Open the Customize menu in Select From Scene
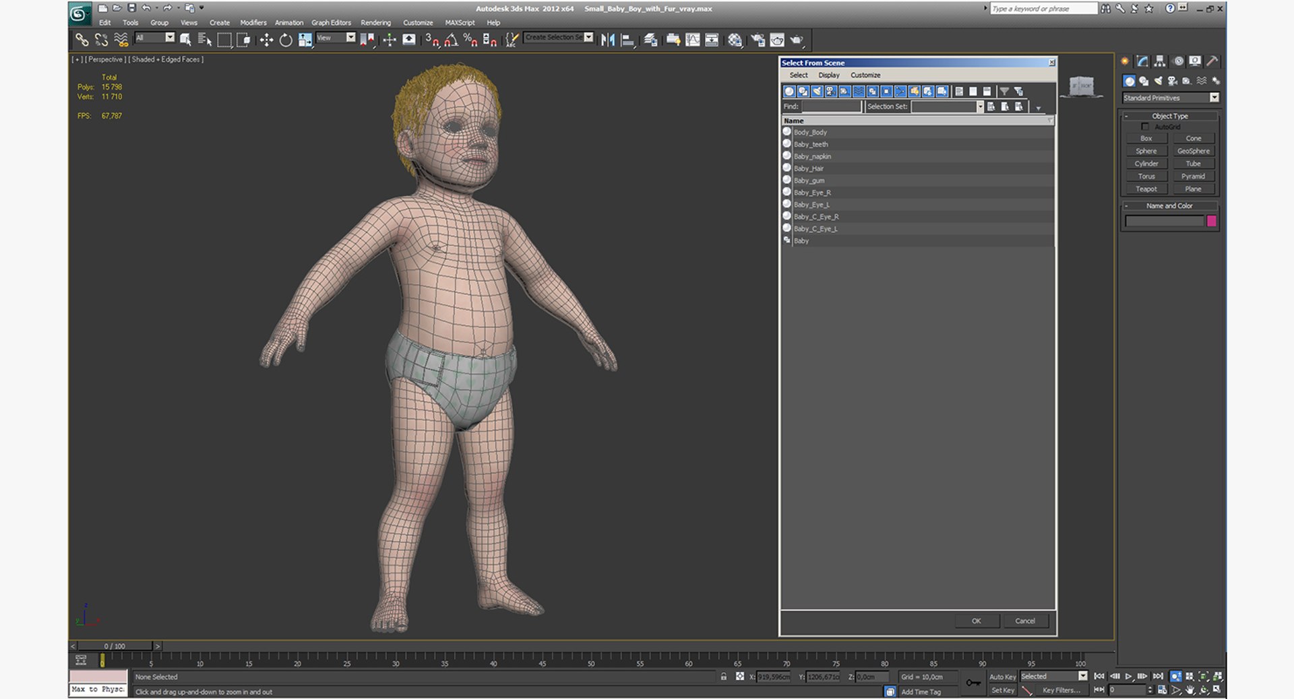 (865, 75)
